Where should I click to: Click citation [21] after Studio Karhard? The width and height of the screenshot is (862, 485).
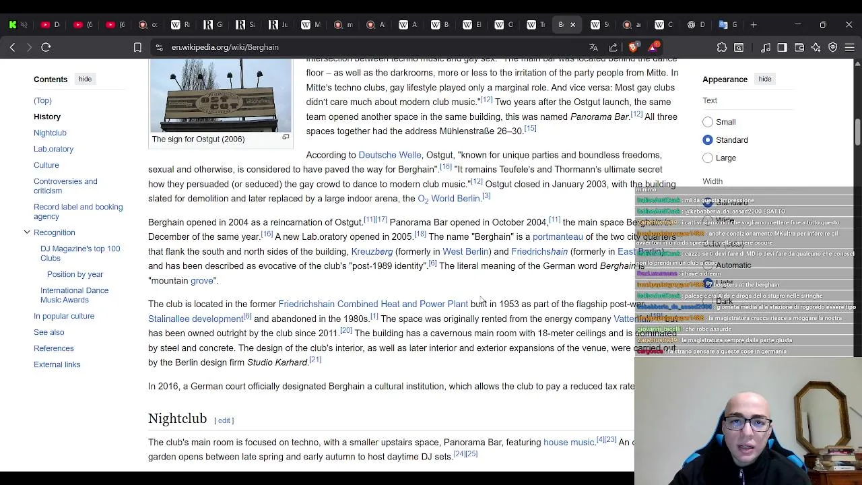click(x=315, y=360)
